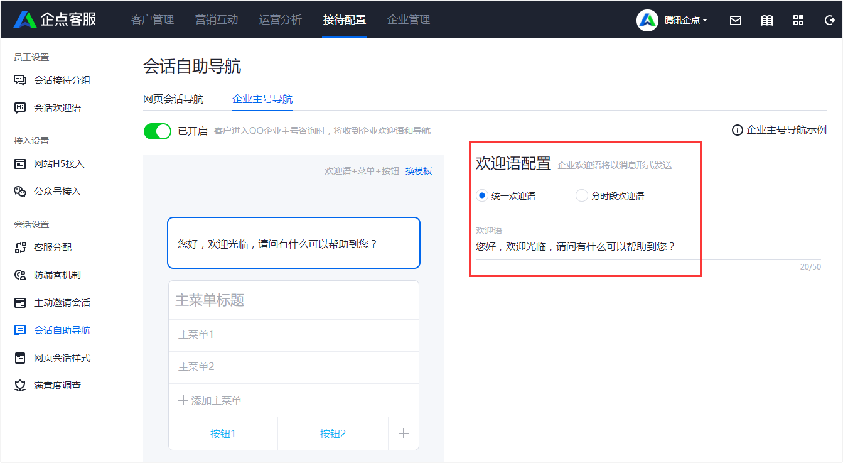Click the 企点客服 logo
Image resolution: width=843 pixels, height=463 pixels.
(55, 19)
